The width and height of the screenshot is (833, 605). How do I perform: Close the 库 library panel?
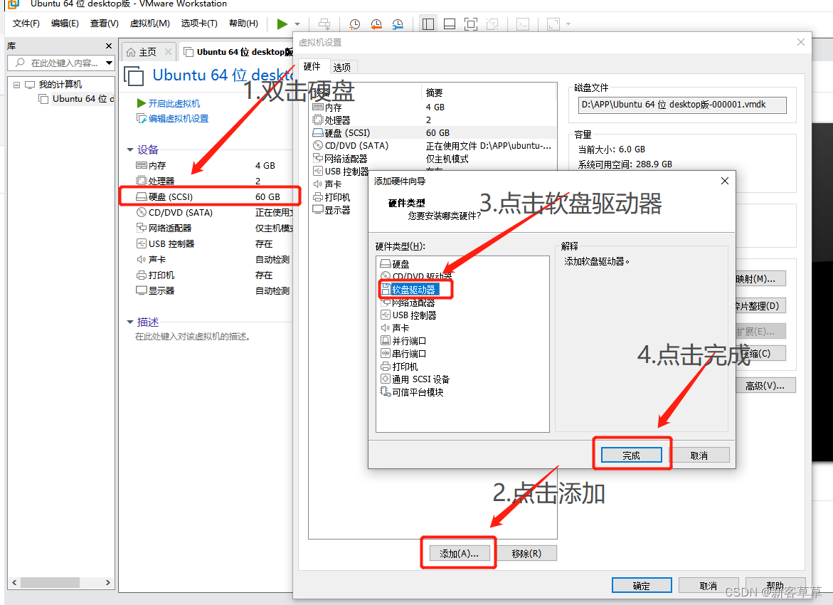pos(108,46)
